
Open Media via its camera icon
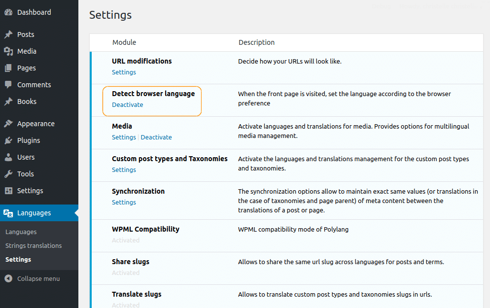[x=8, y=51]
